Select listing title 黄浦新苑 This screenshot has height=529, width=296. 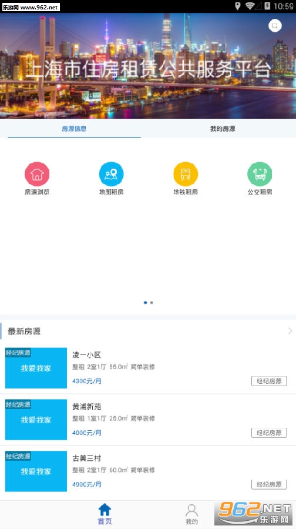[87, 407]
